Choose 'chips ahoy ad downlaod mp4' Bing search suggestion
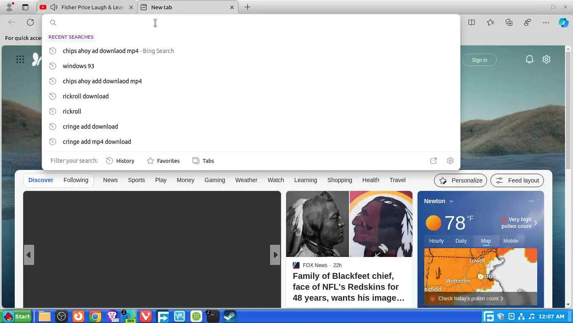The image size is (573, 323). point(251,51)
